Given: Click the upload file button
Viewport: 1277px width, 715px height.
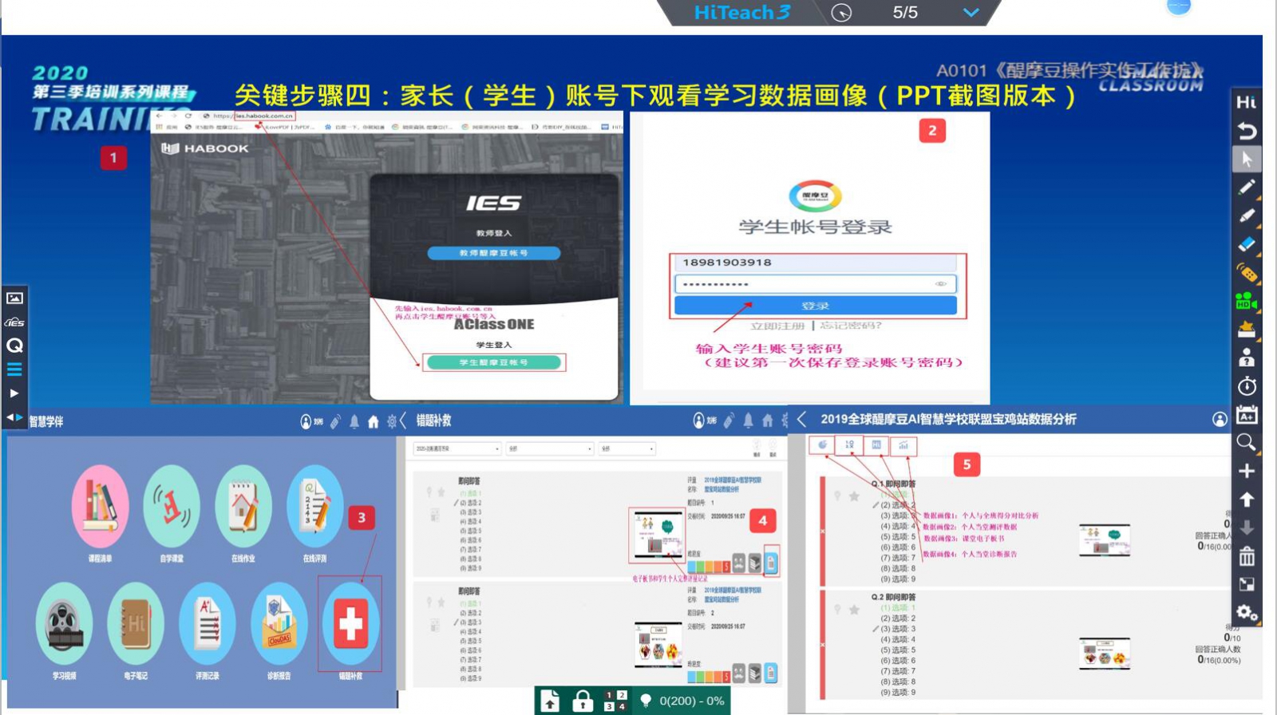Looking at the screenshot, I should [x=551, y=701].
